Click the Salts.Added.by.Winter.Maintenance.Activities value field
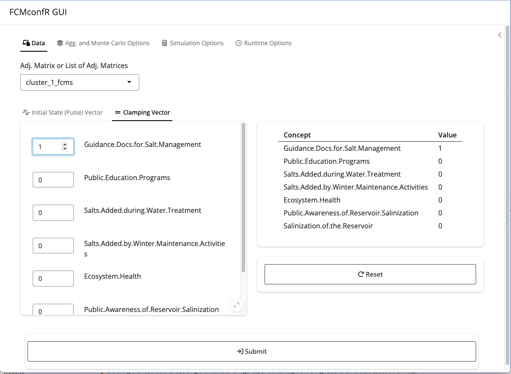 click(x=53, y=245)
